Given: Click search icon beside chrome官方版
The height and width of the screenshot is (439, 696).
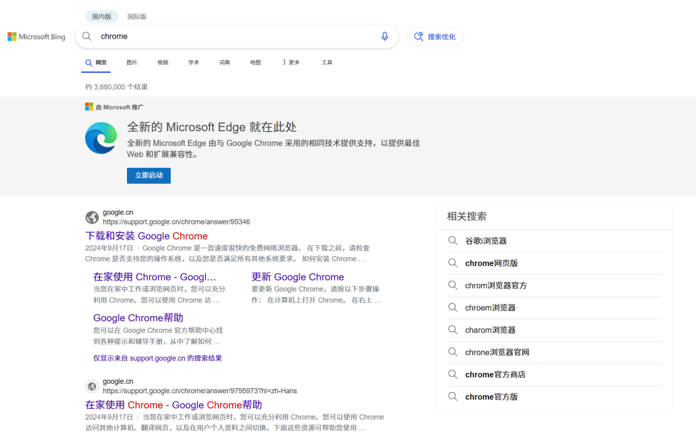Looking at the screenshot, I should coord(453,397).
